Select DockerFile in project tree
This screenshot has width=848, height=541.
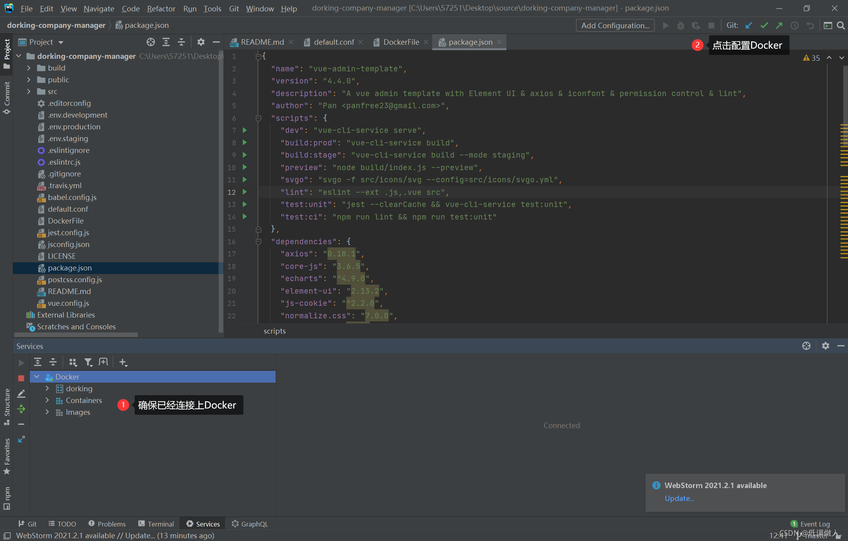click(x=66, y=221)
